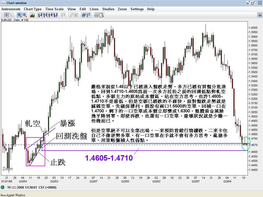Click the 1.6000 price axis label
The image size is (263, 197).
click(x=253, y=28)
